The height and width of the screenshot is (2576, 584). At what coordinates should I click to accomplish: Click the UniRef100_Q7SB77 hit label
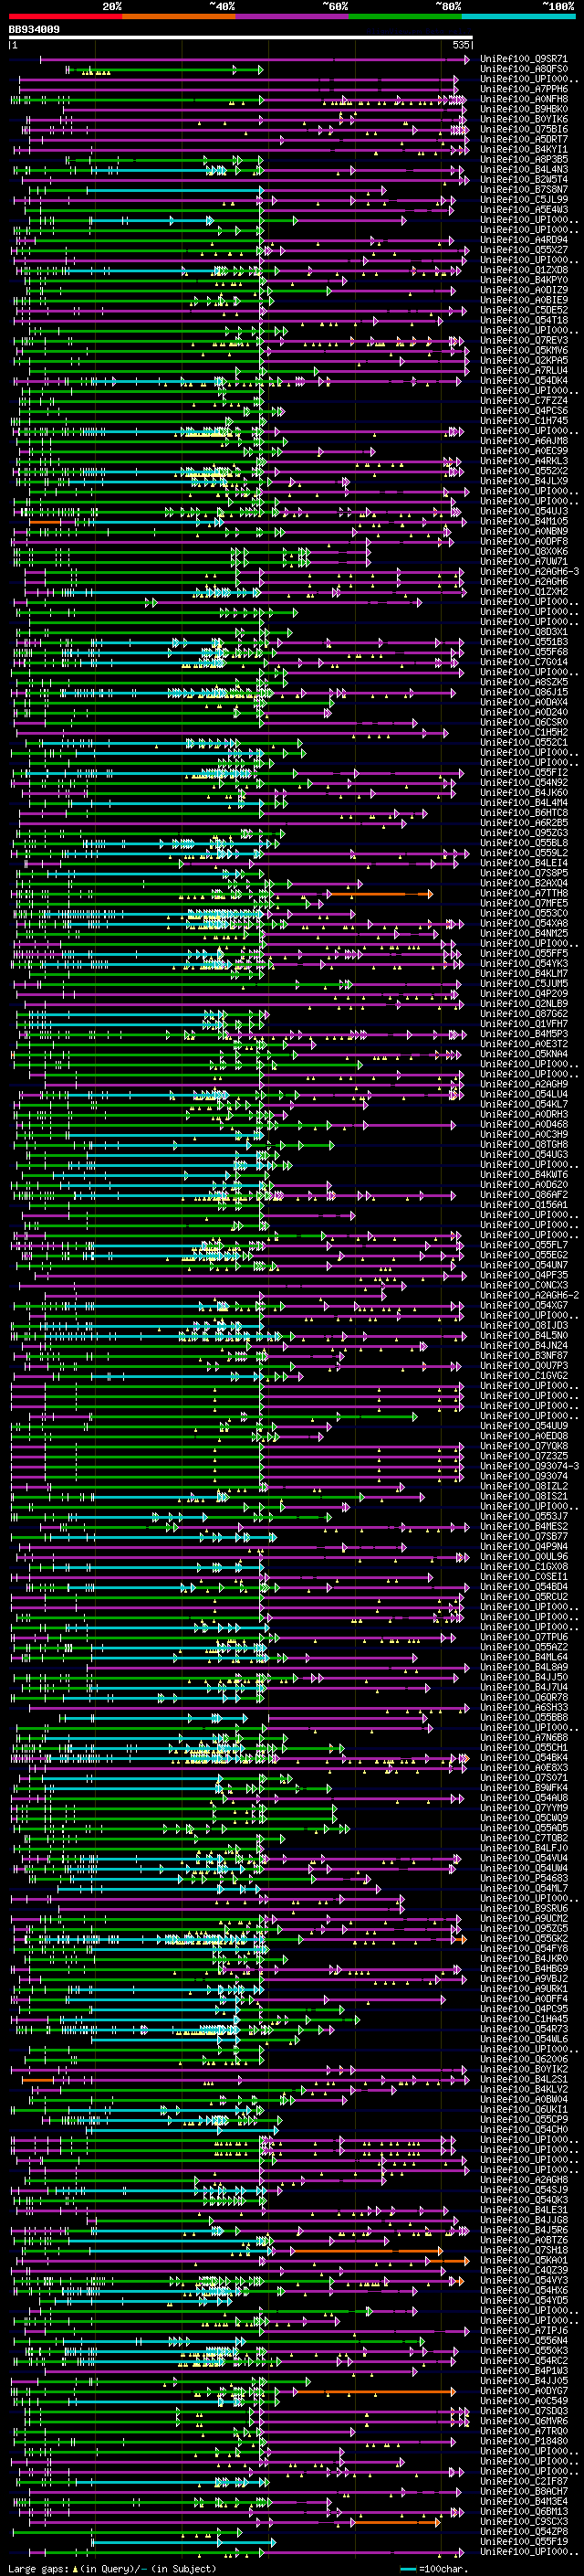pyautogui.click(x=524, y=1536)
